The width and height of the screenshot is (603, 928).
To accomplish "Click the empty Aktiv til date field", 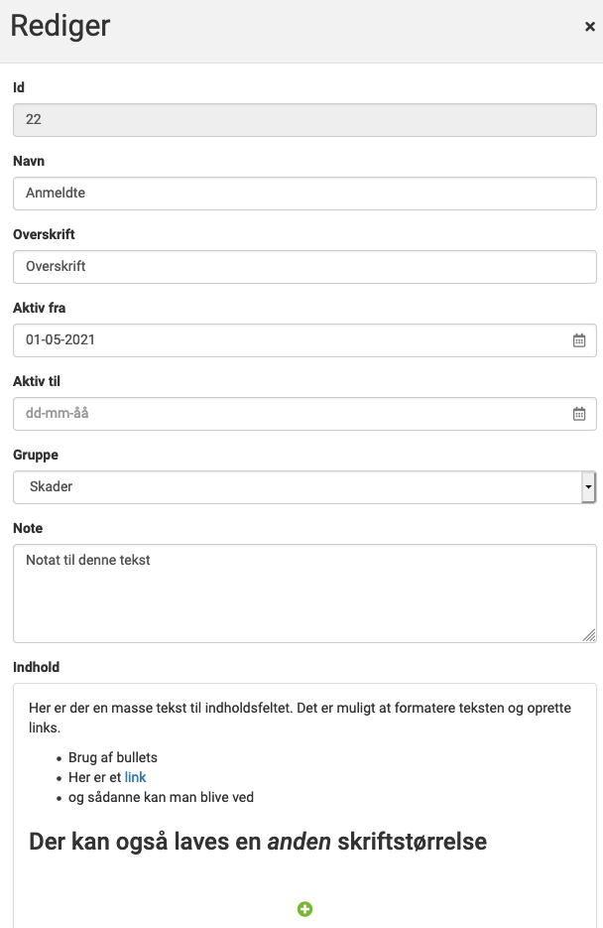I will tap(304, 414).
